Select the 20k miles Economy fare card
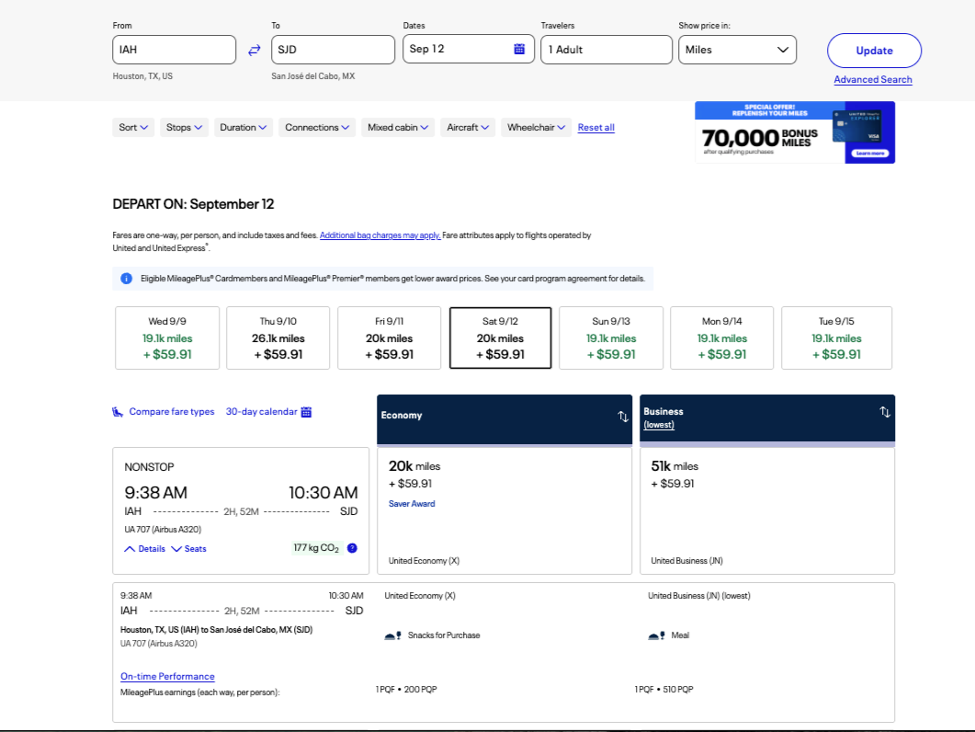This screenshot has height=732, width=975. click(505, 510)
